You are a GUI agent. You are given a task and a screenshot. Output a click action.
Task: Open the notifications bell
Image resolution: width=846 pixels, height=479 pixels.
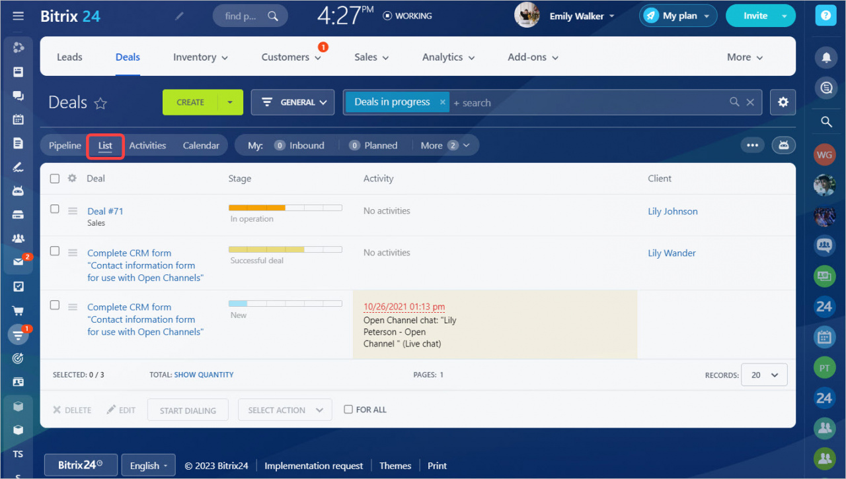coord(826,57)
